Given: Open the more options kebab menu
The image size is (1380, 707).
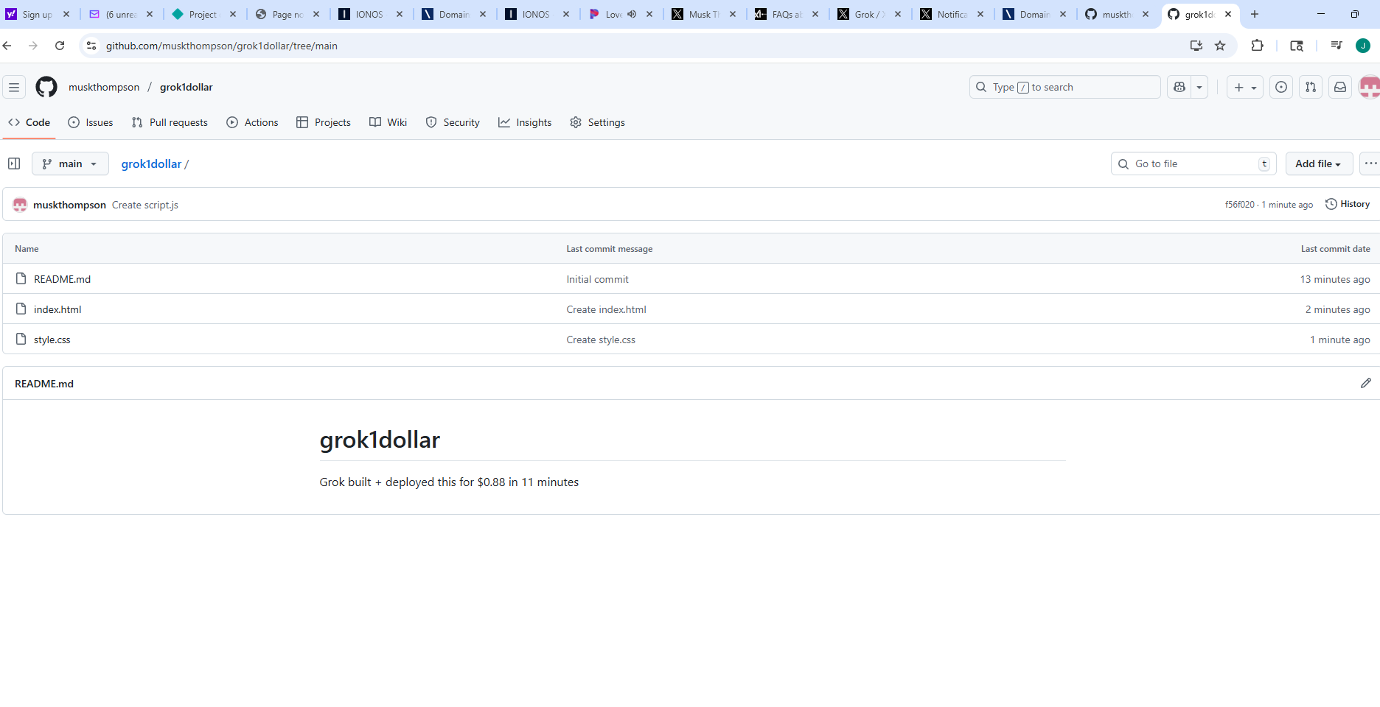Looking at the screenshot, I should click(x=1370, y=163).
